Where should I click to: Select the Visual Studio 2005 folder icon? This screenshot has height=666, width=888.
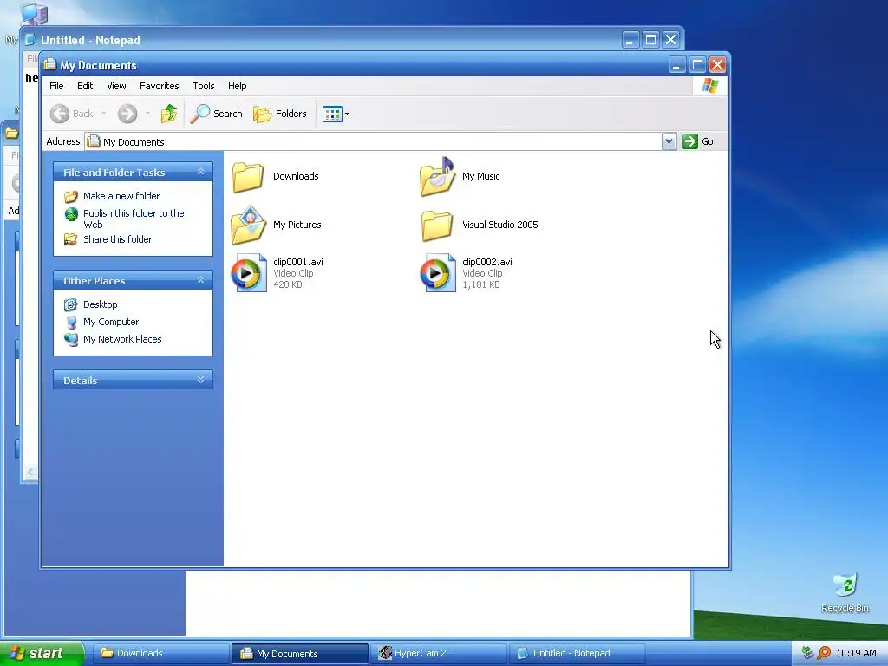point(437,225)
